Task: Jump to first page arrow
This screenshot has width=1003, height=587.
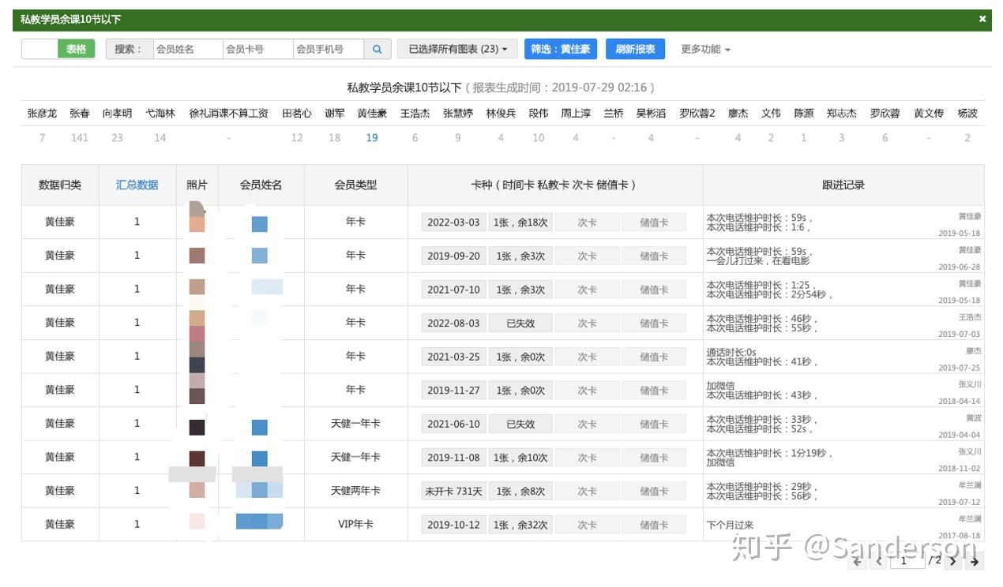Action: tap(857, 562)
